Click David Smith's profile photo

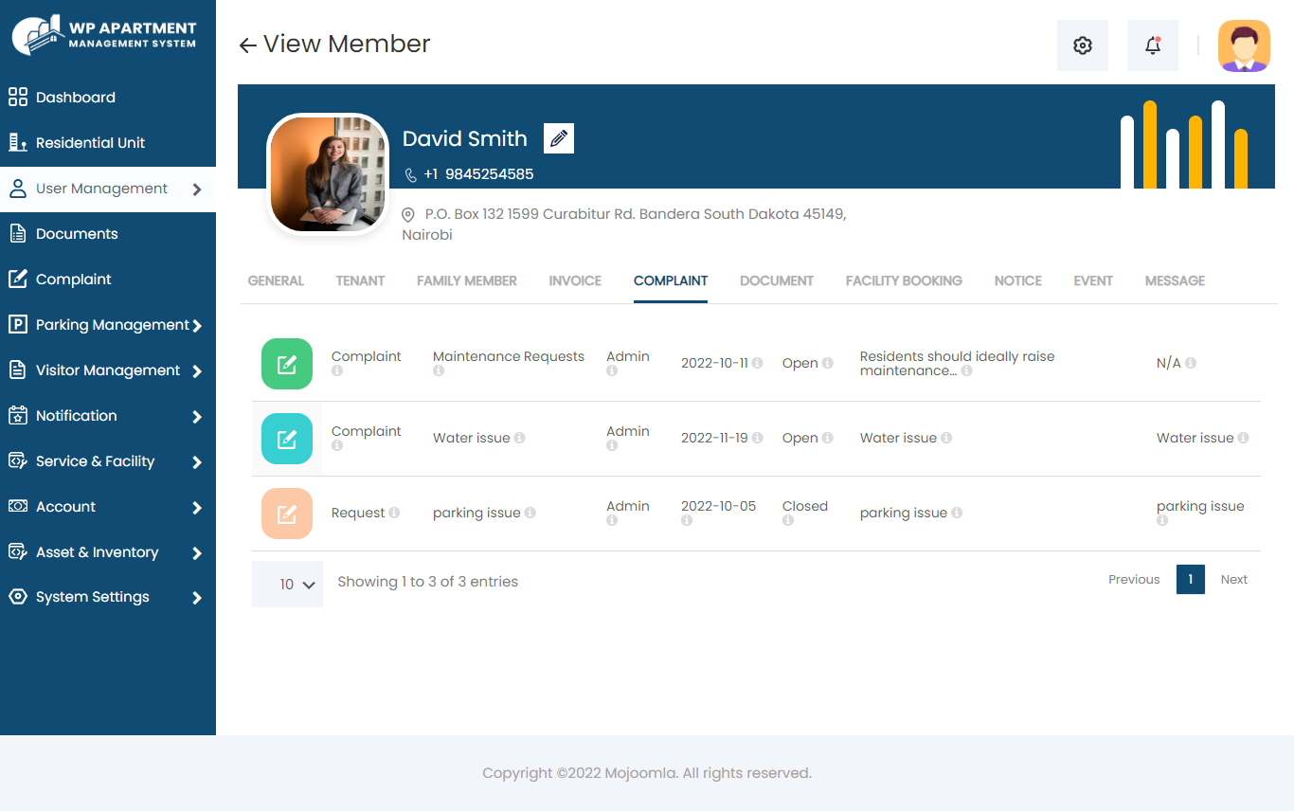(329, 173)
